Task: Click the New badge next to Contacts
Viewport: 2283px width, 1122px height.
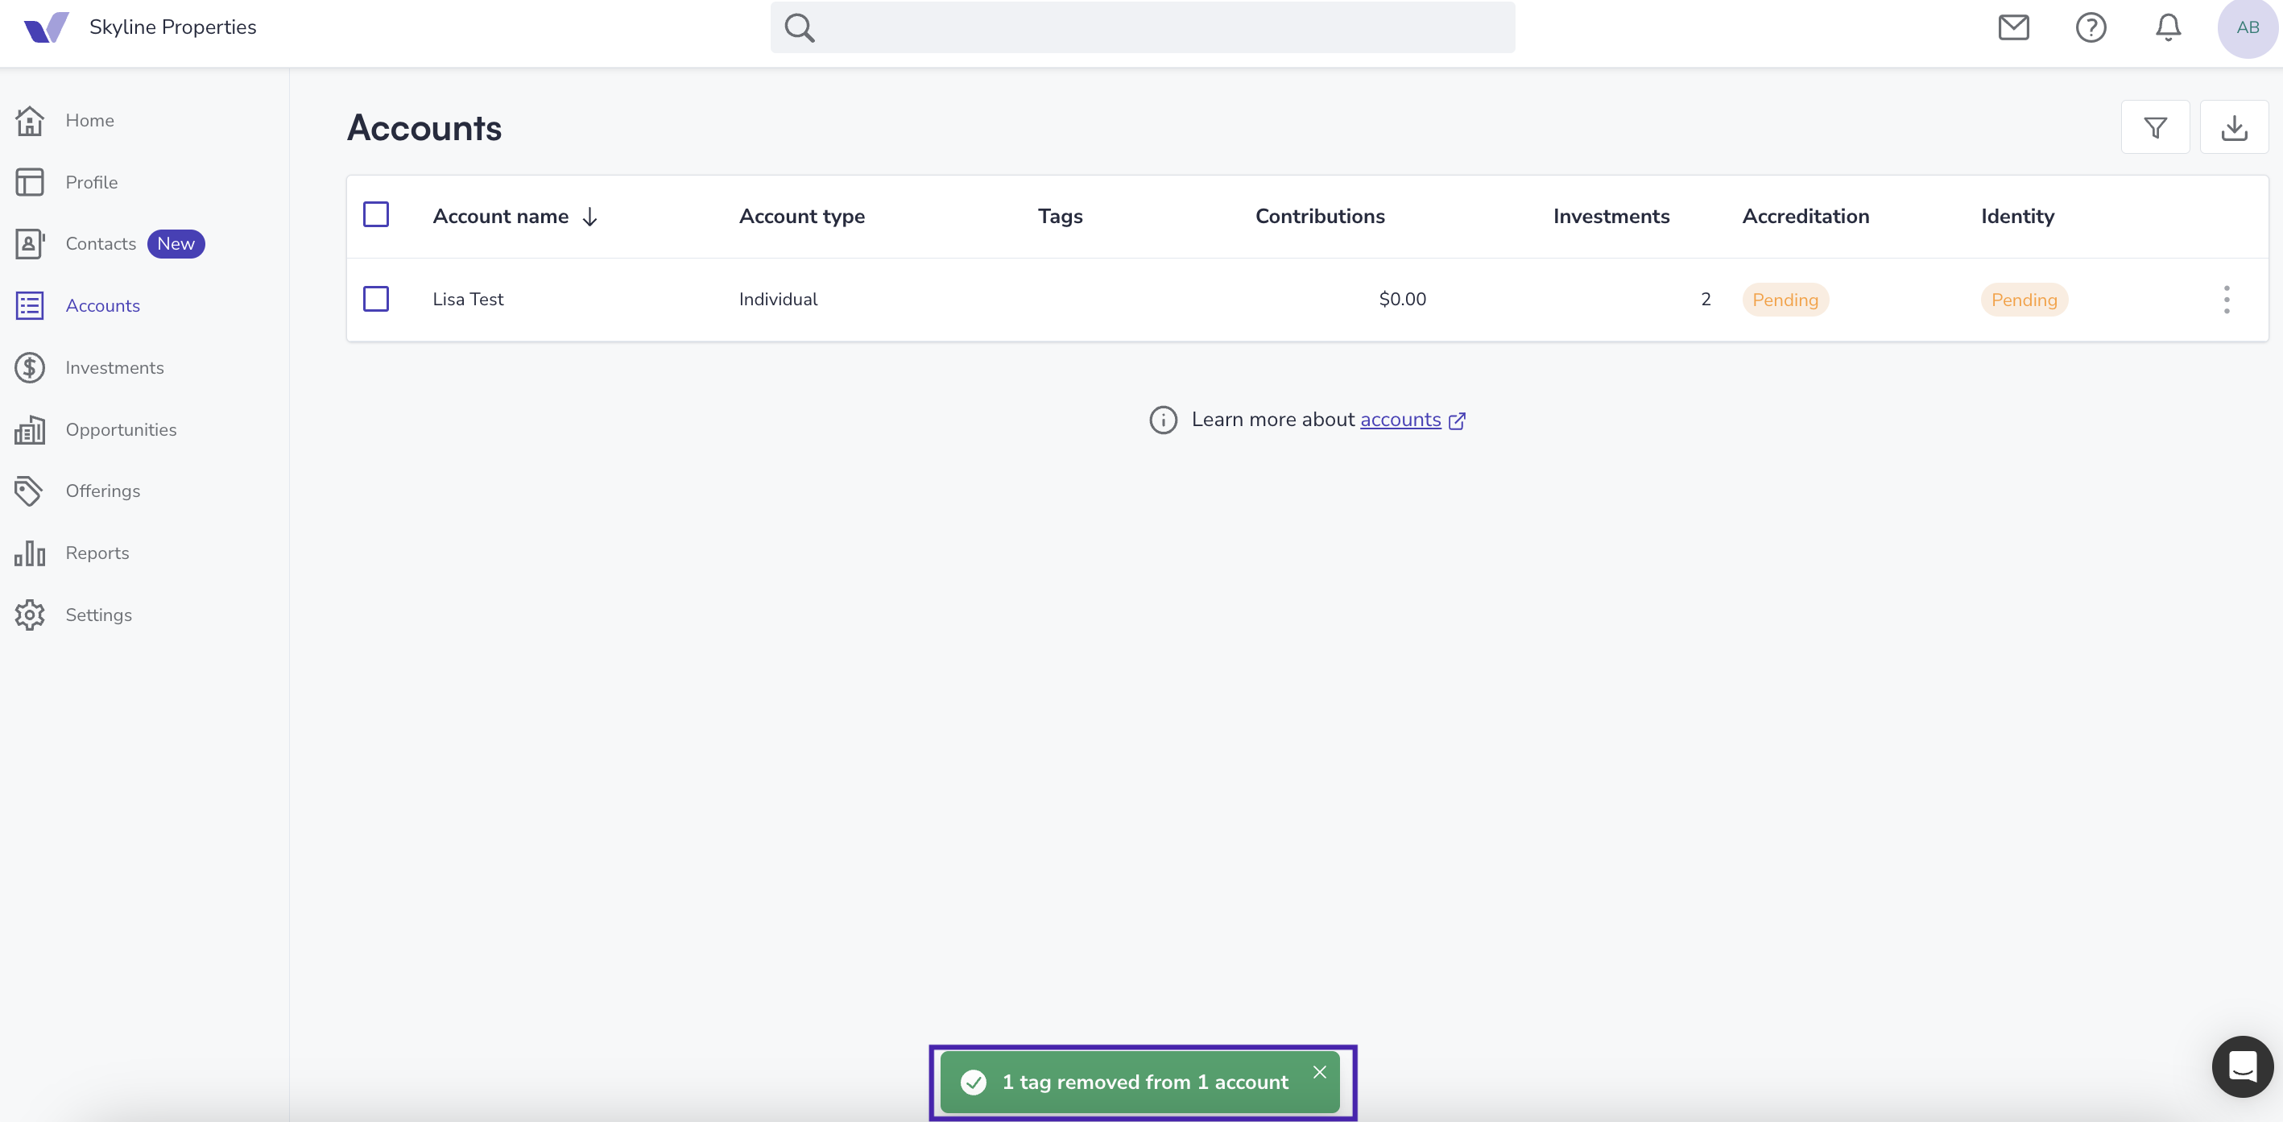Action: click(x=176, y=244)
